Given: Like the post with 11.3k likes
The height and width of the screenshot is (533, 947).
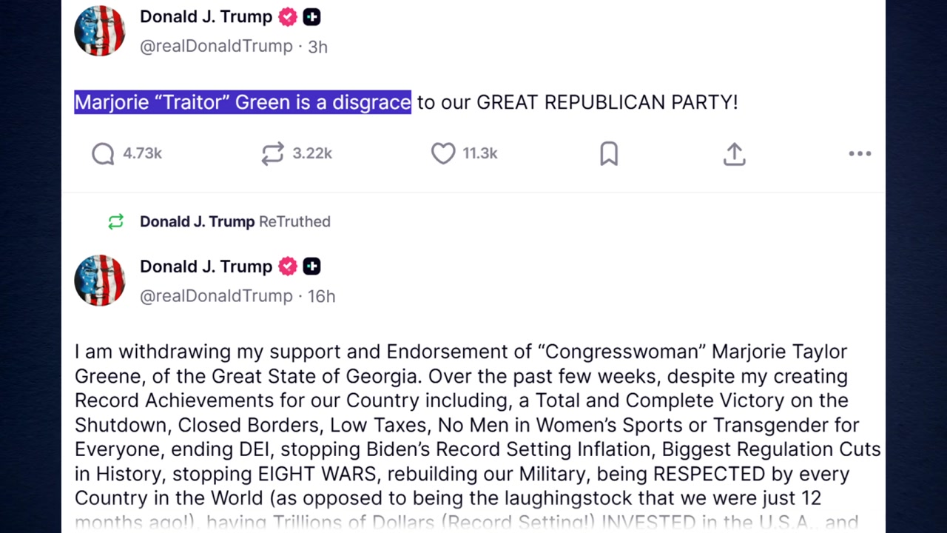Looking at the screenshot, I should [x=443, y=153].
